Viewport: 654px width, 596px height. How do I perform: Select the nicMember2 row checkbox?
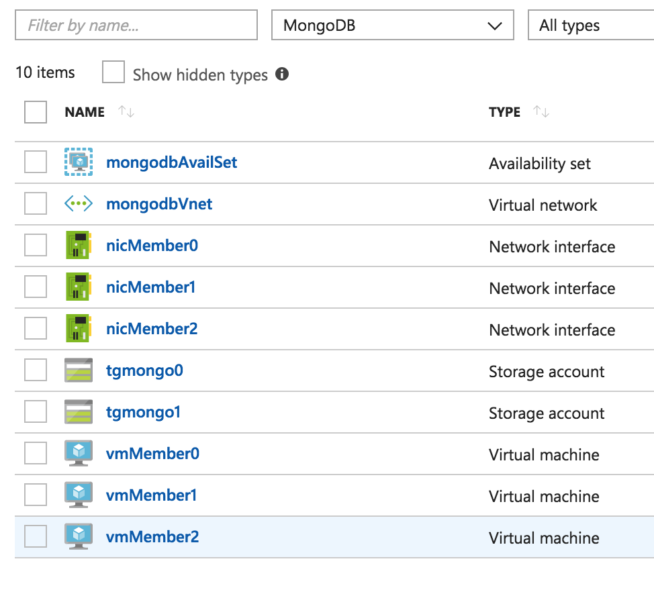click(36, 328)
